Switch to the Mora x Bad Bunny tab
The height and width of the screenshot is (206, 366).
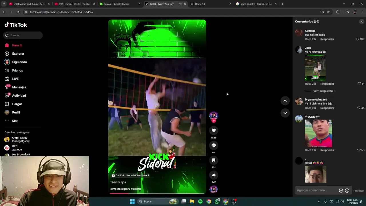pos(29,4)
